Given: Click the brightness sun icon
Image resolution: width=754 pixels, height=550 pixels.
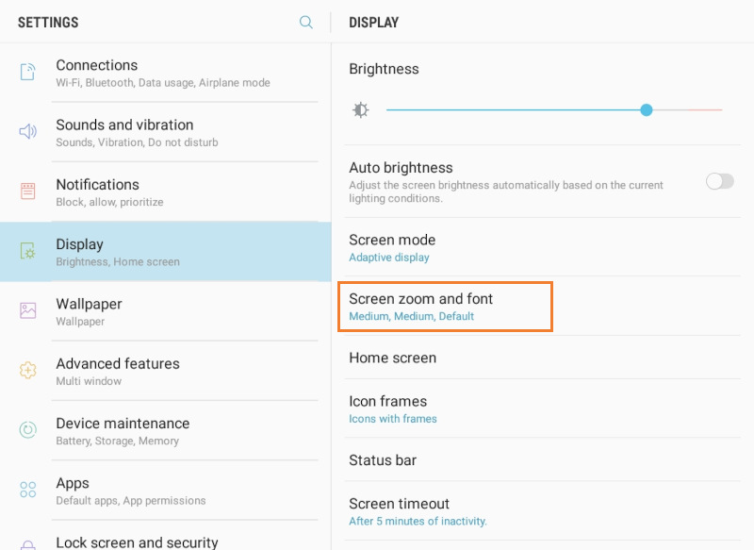Looking at the screenshot, I should point(360,109).
